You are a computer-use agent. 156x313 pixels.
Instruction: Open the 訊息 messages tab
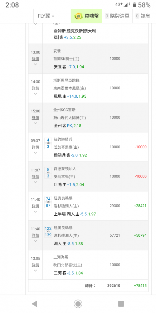coord(143,16)
